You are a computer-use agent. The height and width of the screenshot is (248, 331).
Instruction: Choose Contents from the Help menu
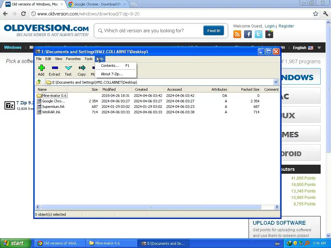click(116, 66)
